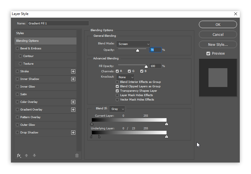Click the Opacity slider handle
Screen dimensions: 251x174
pos(138,51)
